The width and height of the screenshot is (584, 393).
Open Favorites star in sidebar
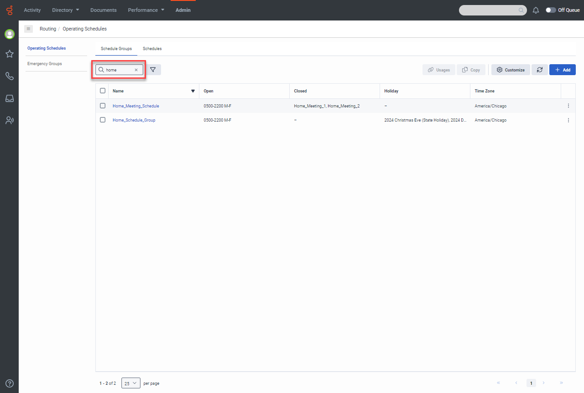coord(9,54)
